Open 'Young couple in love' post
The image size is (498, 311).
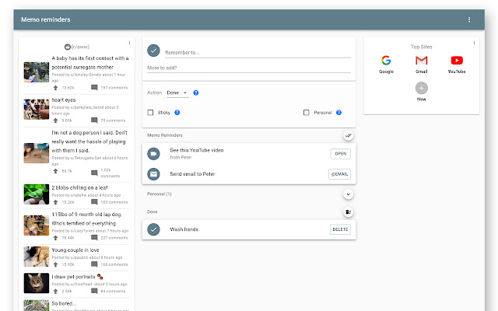pyautogui.click(x=75, y=250)
